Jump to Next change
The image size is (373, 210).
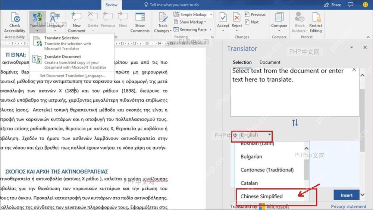252,22
